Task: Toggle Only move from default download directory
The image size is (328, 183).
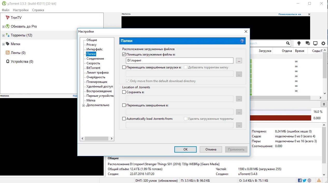Action: point(127,81)
